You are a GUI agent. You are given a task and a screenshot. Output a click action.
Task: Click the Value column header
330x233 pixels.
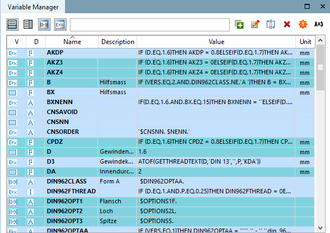[x=216, y=42]
